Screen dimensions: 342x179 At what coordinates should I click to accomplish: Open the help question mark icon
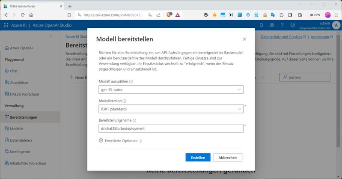(x=282, y=25)
